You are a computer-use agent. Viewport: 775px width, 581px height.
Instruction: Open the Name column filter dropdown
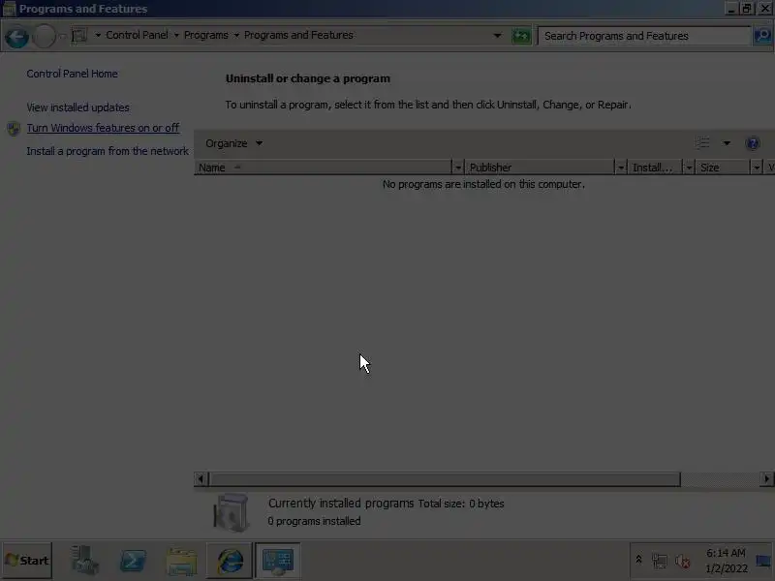(457, 168)
